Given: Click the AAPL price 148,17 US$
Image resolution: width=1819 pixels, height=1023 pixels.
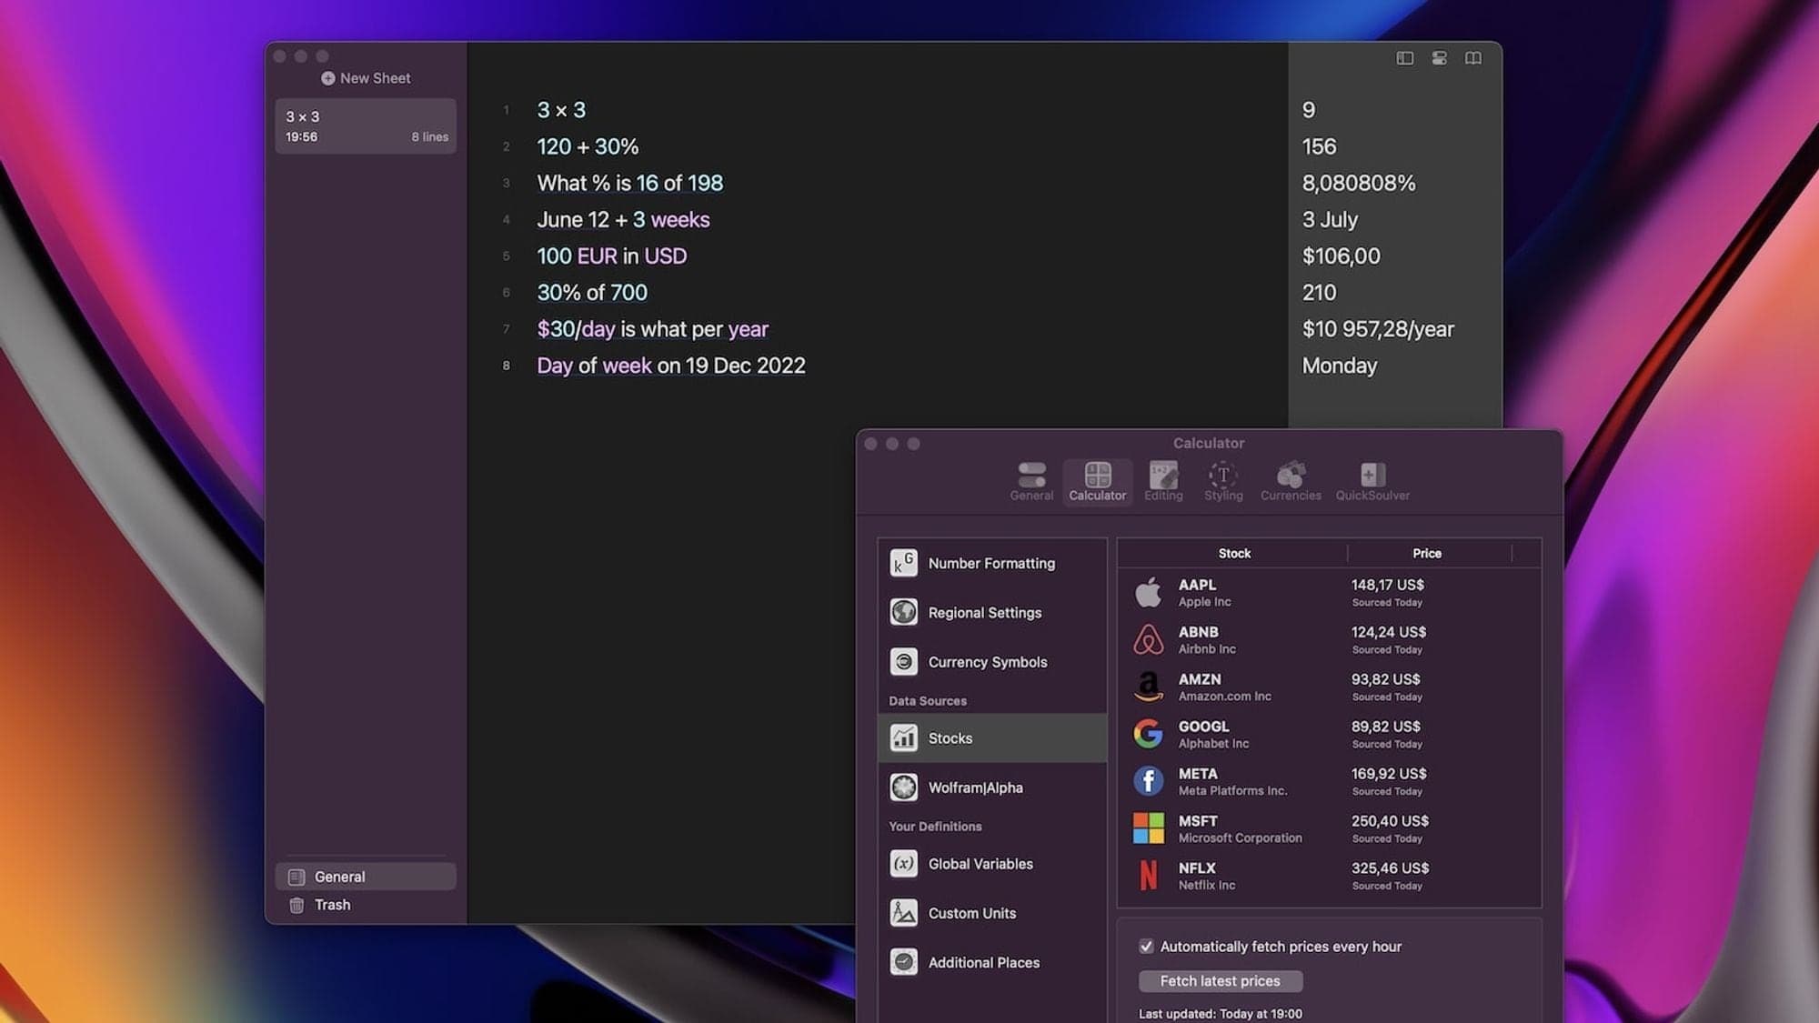Looking at the screenshot, I should pyautogui.click(x=1387, y=585).
